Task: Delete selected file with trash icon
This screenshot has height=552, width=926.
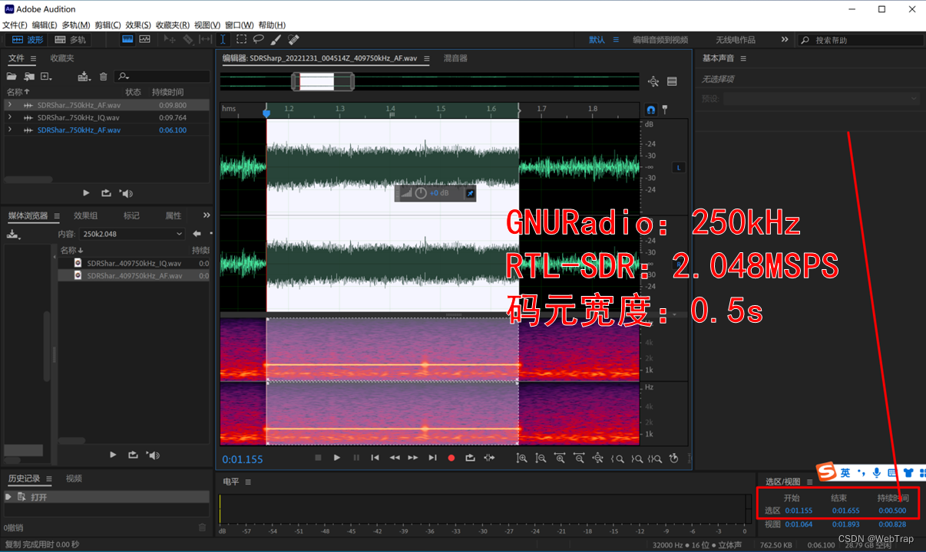Action: (x=104, y=77)
